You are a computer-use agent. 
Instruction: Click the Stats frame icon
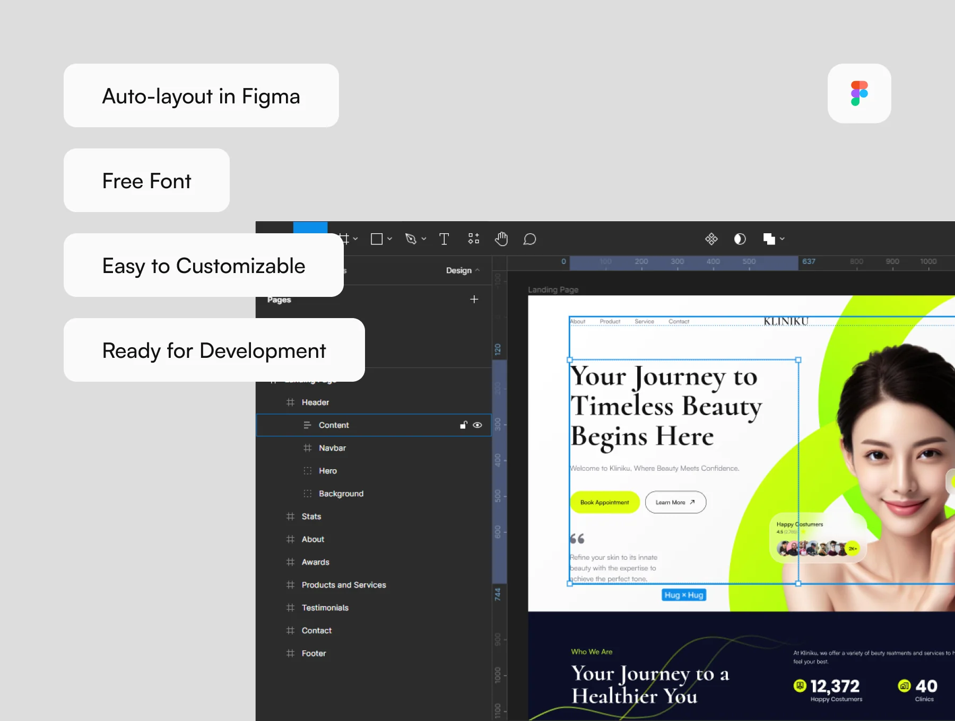point(290,516)
